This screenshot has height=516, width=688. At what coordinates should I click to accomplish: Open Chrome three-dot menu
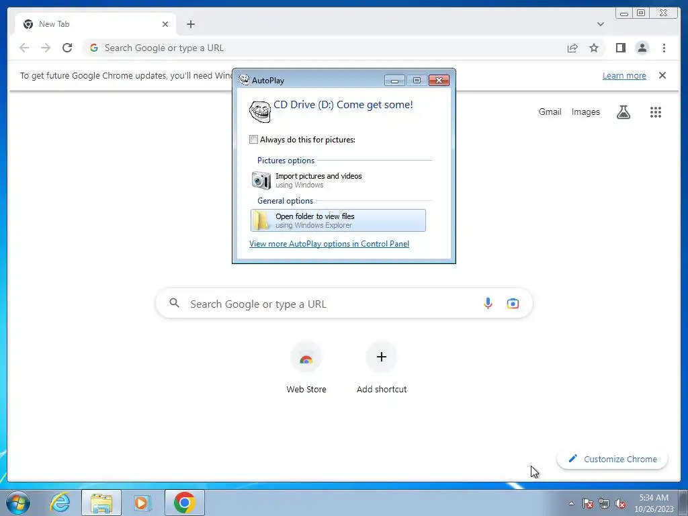pyautogui.click(x=664, y=48)
